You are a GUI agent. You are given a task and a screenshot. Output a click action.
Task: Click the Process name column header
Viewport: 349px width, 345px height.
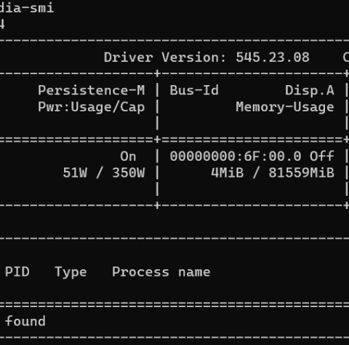click(161, 272)
